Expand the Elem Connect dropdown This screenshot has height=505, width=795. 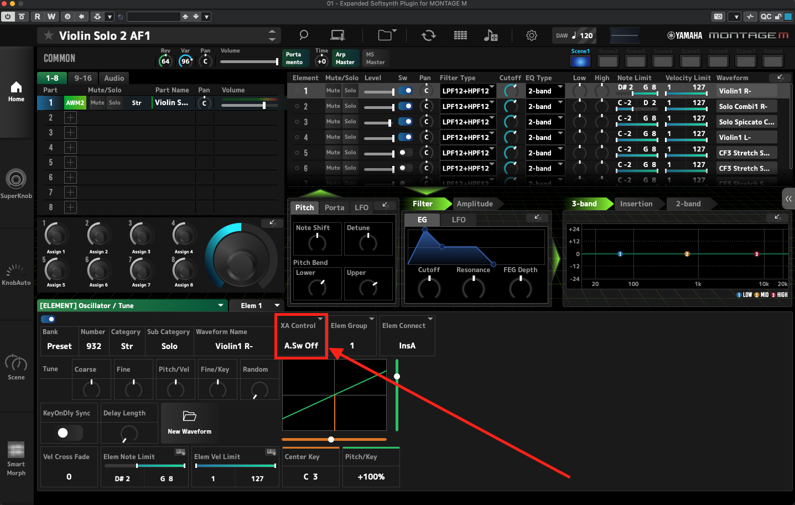(407, 336)
